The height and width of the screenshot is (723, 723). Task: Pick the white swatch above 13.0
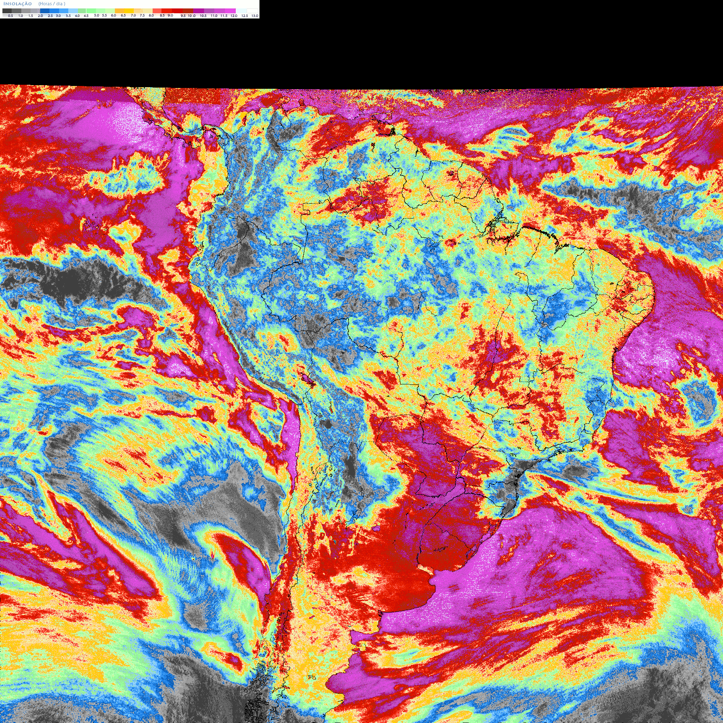point(252,11)
